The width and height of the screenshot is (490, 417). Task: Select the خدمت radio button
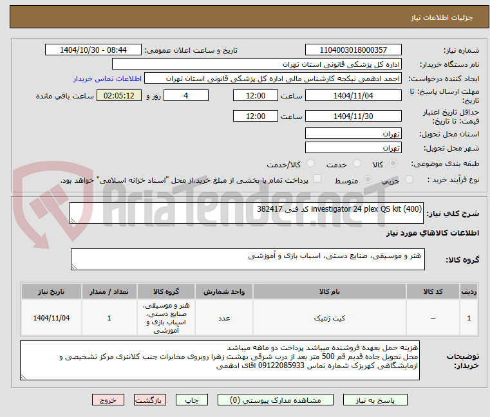click(x=357, y=163)
